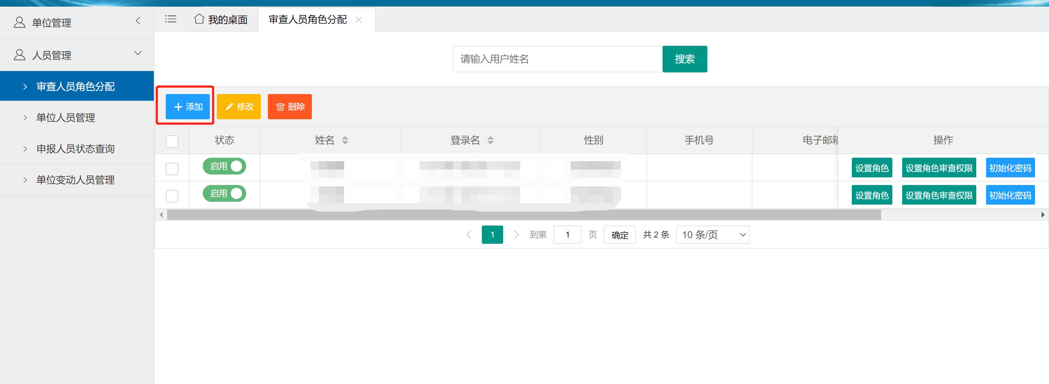Screen dimensions: 1049x384
Task: Click the 搜索 search button
Action: (x=685, y=59)
